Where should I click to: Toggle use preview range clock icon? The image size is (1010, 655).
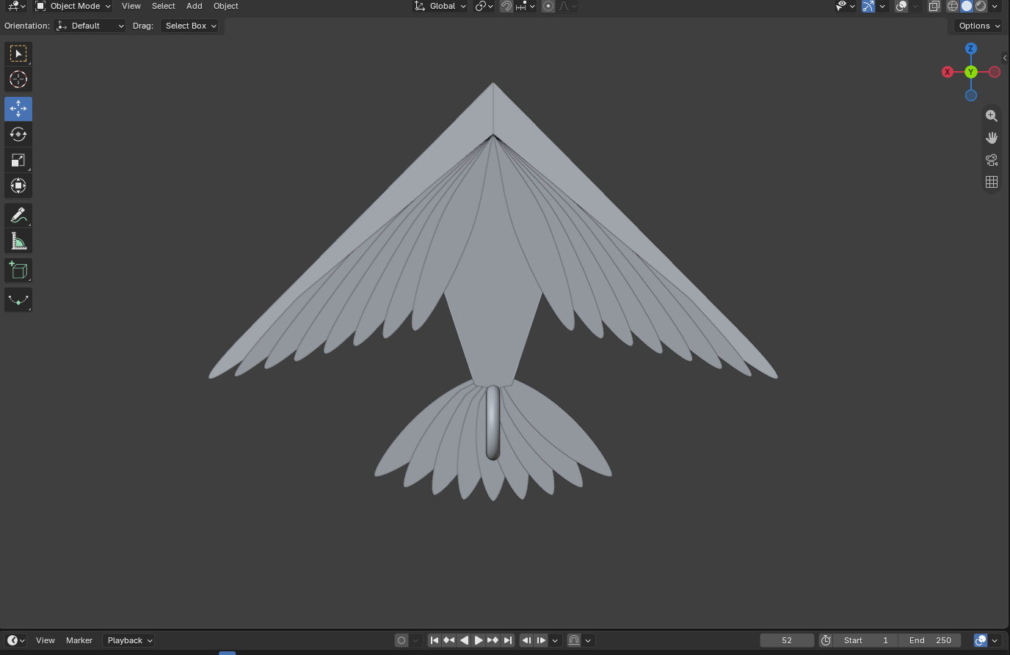(826, 640)
